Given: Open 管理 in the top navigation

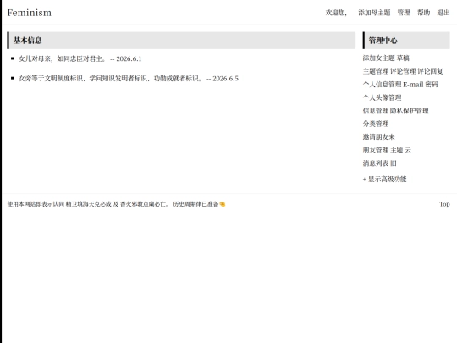Looking at the screenshot, I should click(404, 13).
